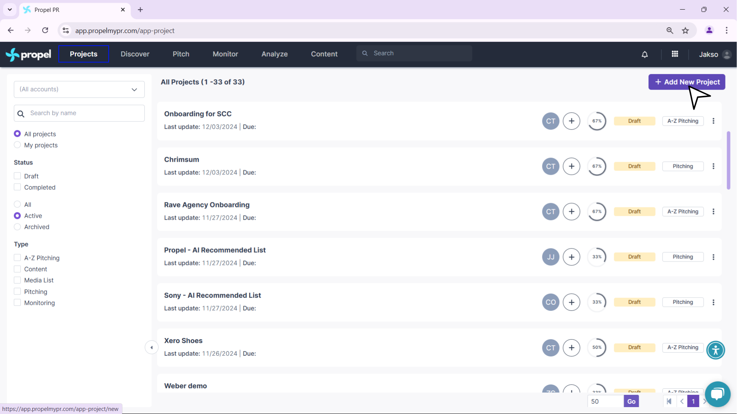737x414 pixels.
Task: Add member to Rave Agency Onboarding project
Action: pos(572,212)
